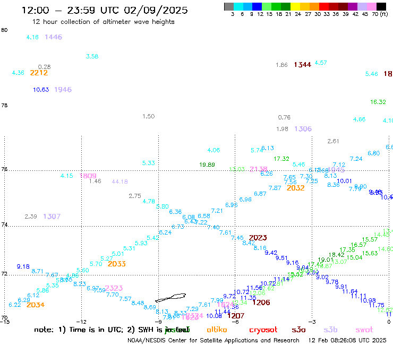Click the swot pass time 2138
Screen dimensions: 393x345
[x=259, y=169]
